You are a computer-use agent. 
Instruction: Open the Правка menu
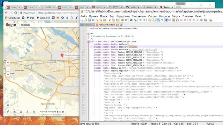pos(93,16)
